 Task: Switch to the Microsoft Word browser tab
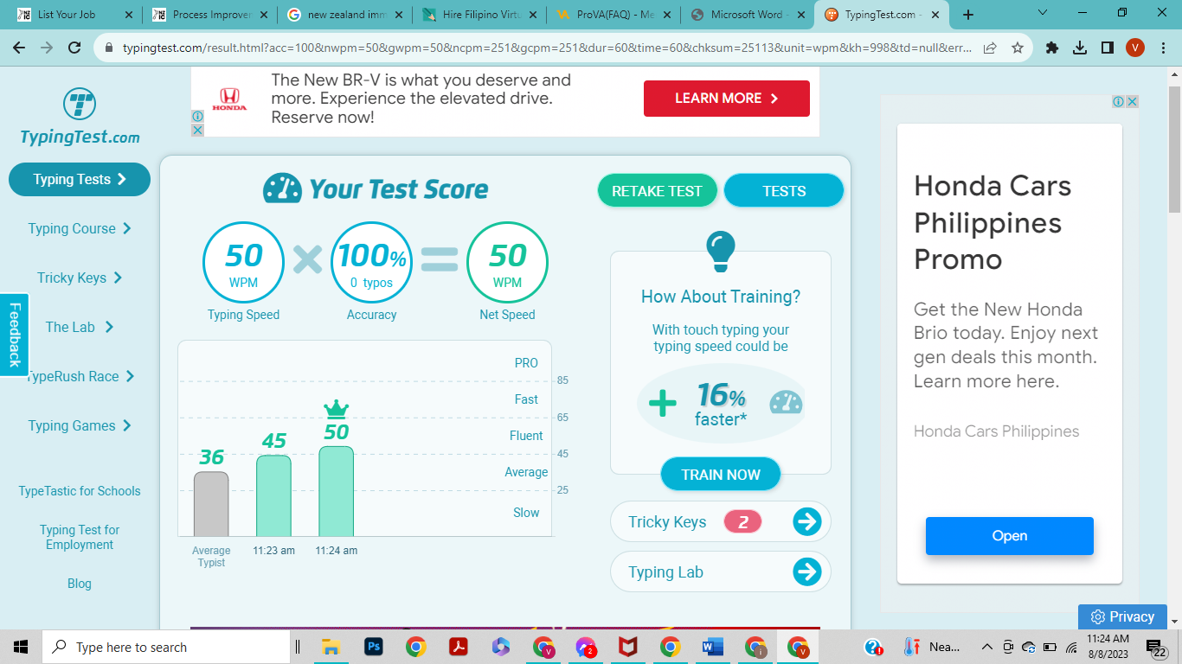click(x=748, y=15)
